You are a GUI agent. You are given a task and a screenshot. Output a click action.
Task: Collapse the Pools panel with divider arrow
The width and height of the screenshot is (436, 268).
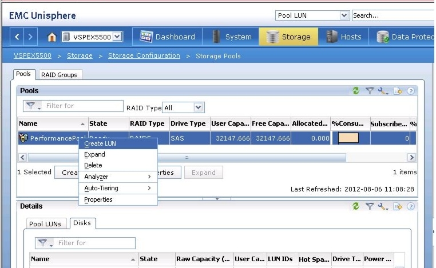[x=217, y=199]
